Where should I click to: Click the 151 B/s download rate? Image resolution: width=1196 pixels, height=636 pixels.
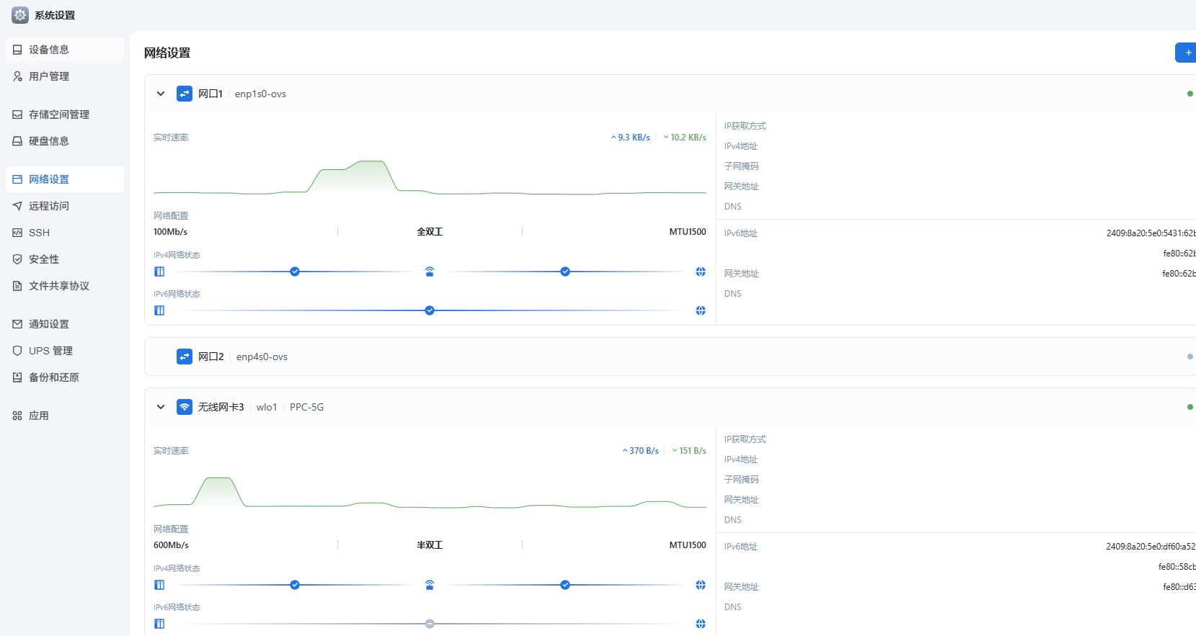(689, 451)
